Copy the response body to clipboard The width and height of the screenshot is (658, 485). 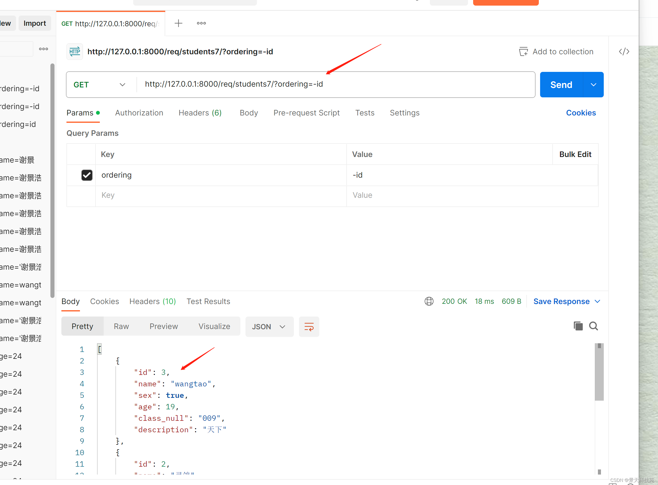point(578,326)
